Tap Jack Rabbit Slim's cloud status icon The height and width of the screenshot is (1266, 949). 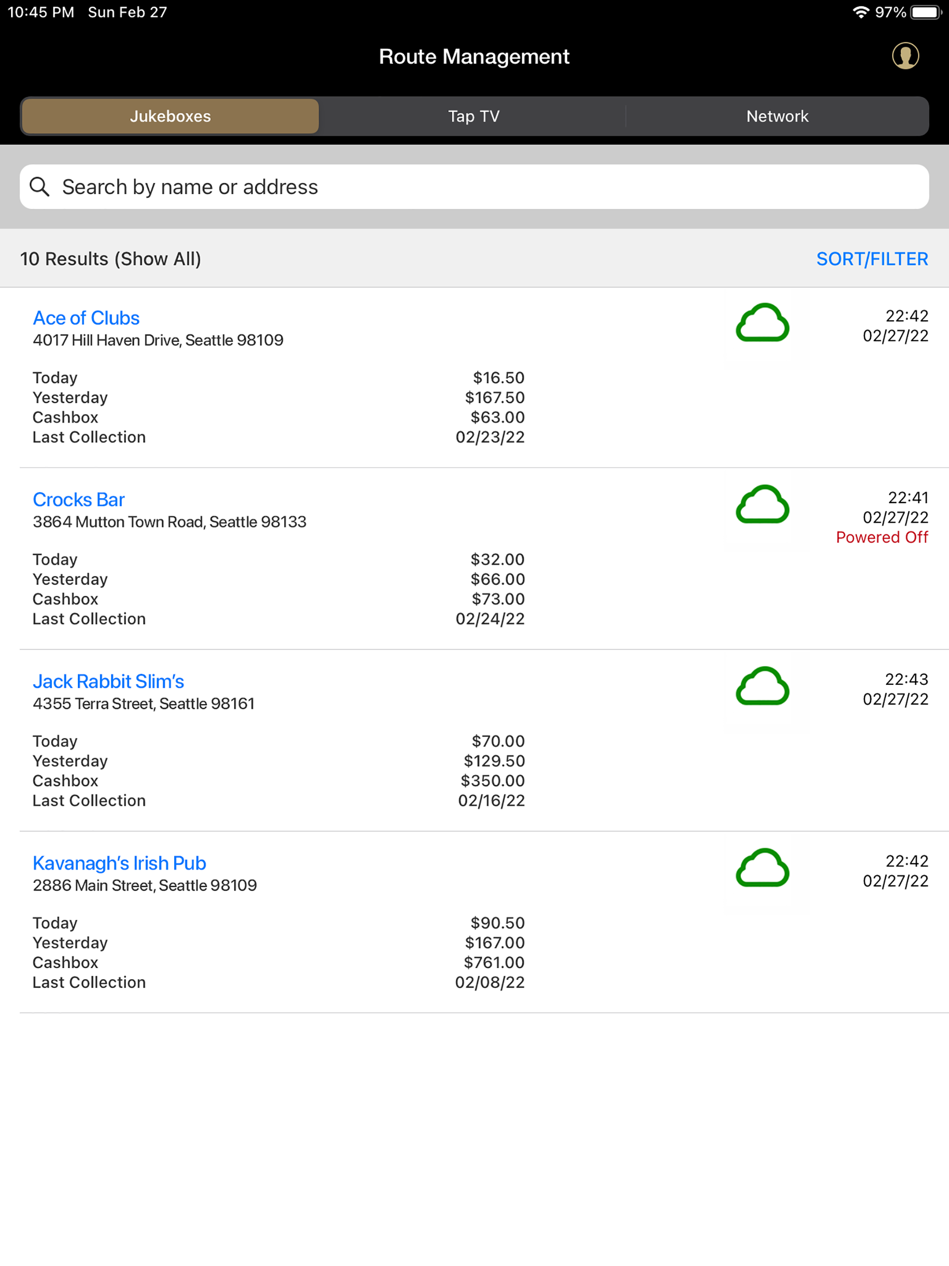[762, 686]
